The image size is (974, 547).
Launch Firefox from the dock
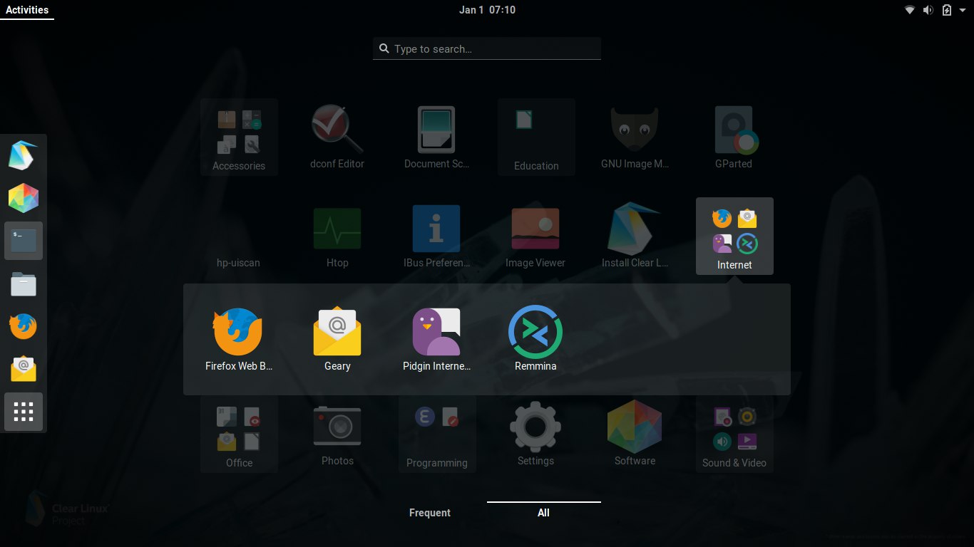point(24,326)
